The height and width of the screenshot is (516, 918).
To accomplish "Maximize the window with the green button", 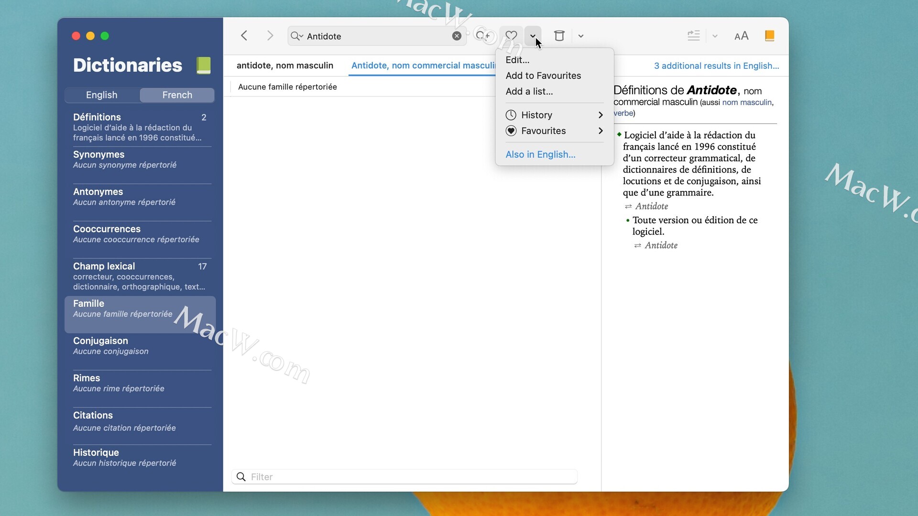I will tap(105, 36).
